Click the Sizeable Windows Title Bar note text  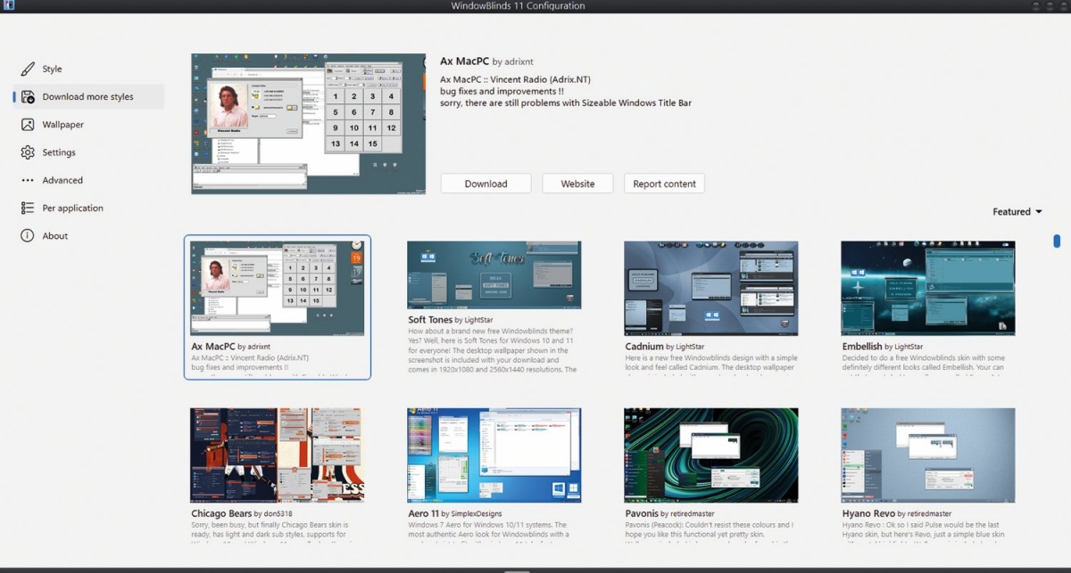click(566, 103)
